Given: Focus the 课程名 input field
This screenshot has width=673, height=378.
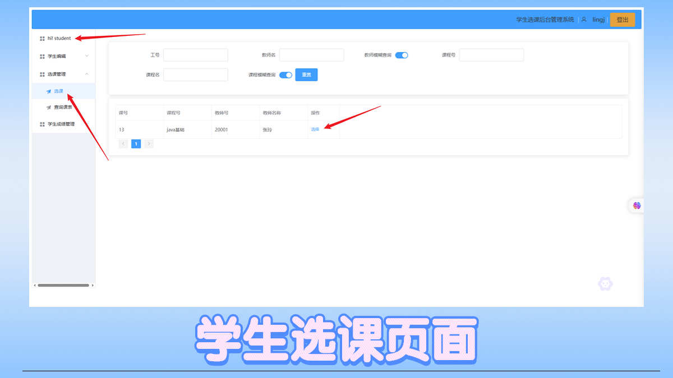Looking at the screenshot, I should pos(196,75).
